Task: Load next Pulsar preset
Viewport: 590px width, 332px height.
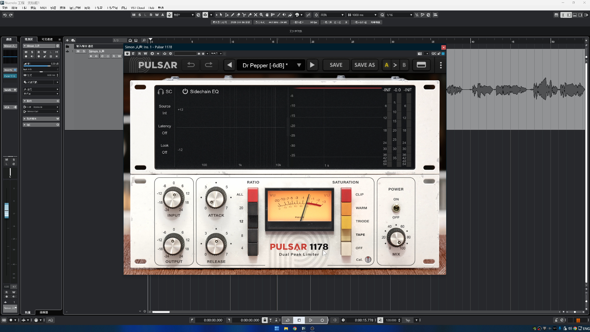Action: tap(312, 65)
